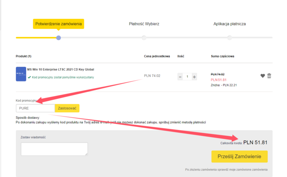Apply promo code with Zastosować button
287x177 pixels.
tap(67, 108)
